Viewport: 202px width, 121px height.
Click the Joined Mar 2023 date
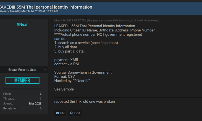(x=35, y=104)
